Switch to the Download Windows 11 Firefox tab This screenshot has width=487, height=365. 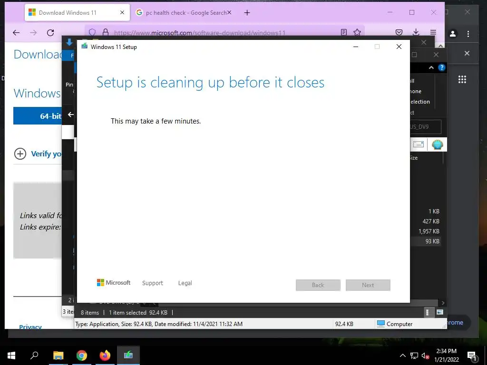tap(77, 13)
